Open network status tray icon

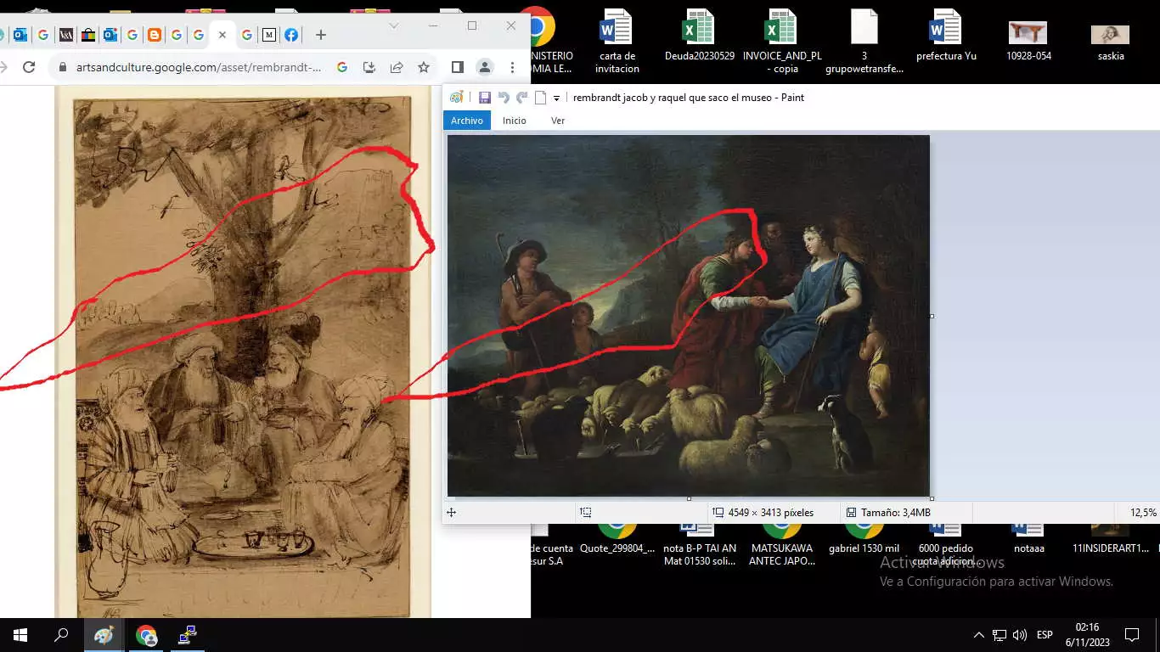point(1000,635)
